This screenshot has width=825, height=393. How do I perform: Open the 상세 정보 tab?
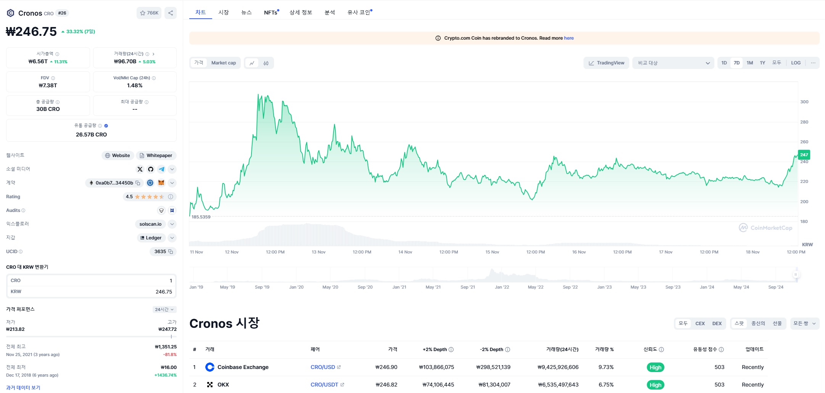point(301,13)
